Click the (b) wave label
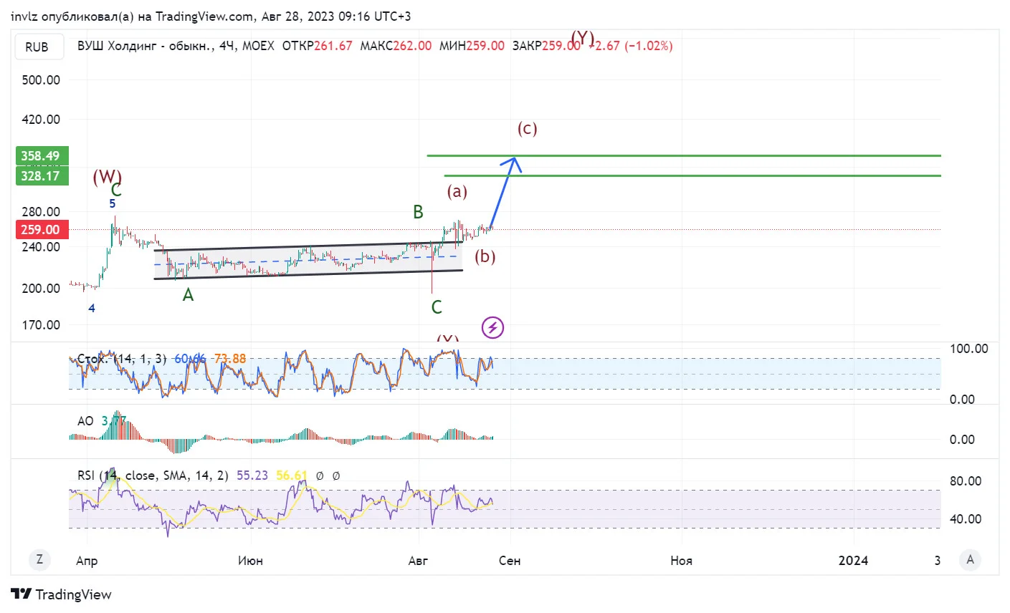 pyautogui.click(x=485, y=256)
